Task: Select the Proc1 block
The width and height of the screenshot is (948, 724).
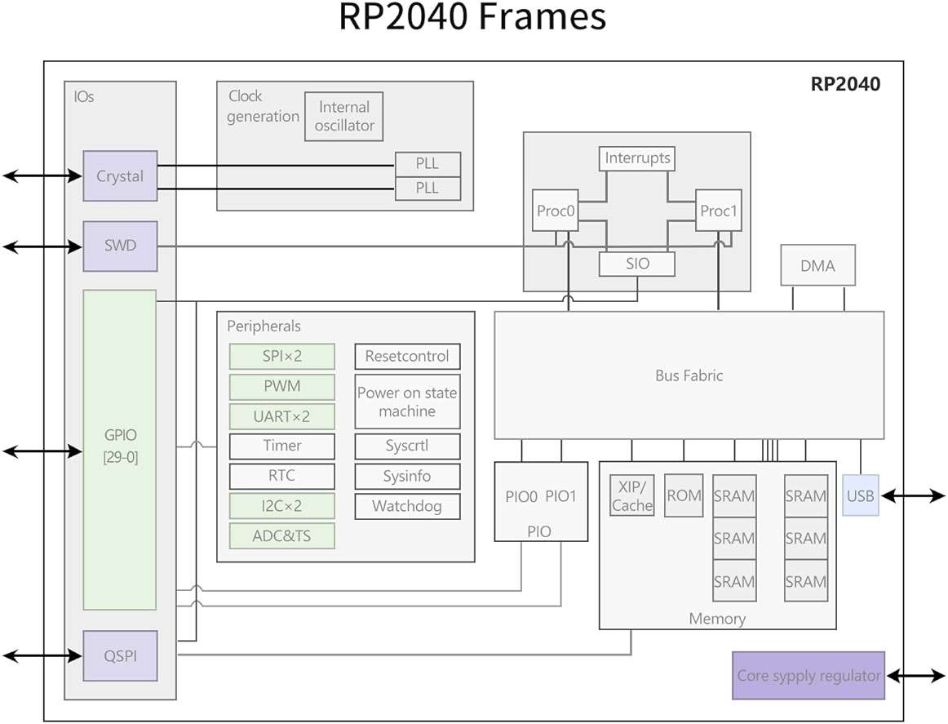Action: 718,211
